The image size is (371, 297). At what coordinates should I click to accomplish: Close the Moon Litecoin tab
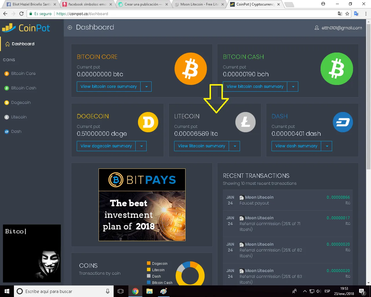pyautogui.click(x=223, y=4)
